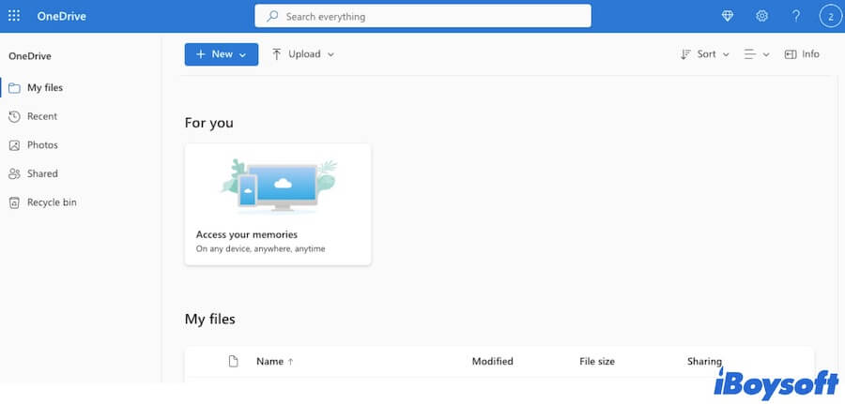Open the app launcher grid icon
Viewport: 845px width, 404px height.
click(14, 16)
